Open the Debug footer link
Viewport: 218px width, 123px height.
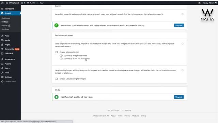click(x=144, y=116)
